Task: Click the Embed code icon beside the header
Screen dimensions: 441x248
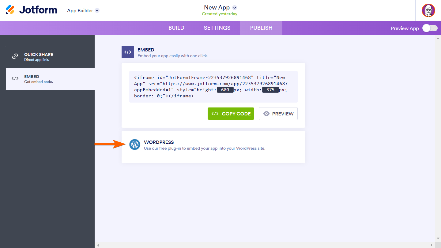Action: coord(128,52)
